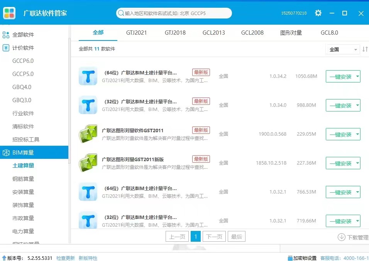Open settings via the gear icon
Screen dimensions: 369x261
pos(318,13)
